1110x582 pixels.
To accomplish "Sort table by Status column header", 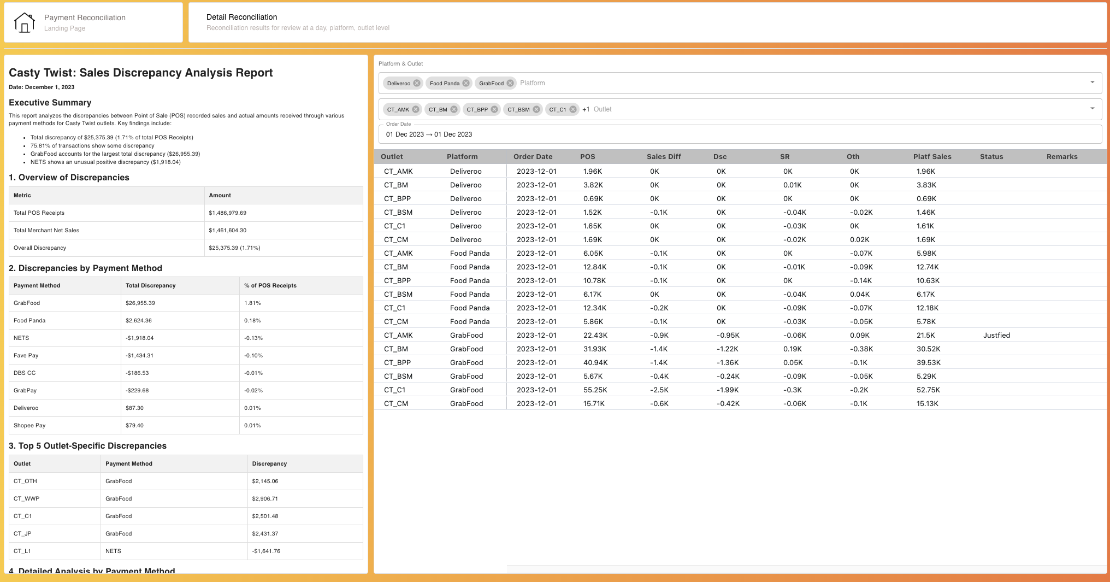I will click(991, 157).
